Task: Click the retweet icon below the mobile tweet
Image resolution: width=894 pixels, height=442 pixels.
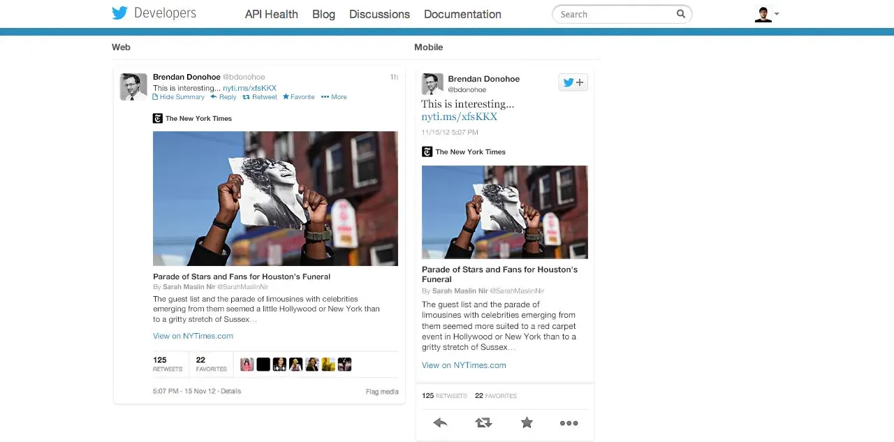Action: click(x=483, y=422)
